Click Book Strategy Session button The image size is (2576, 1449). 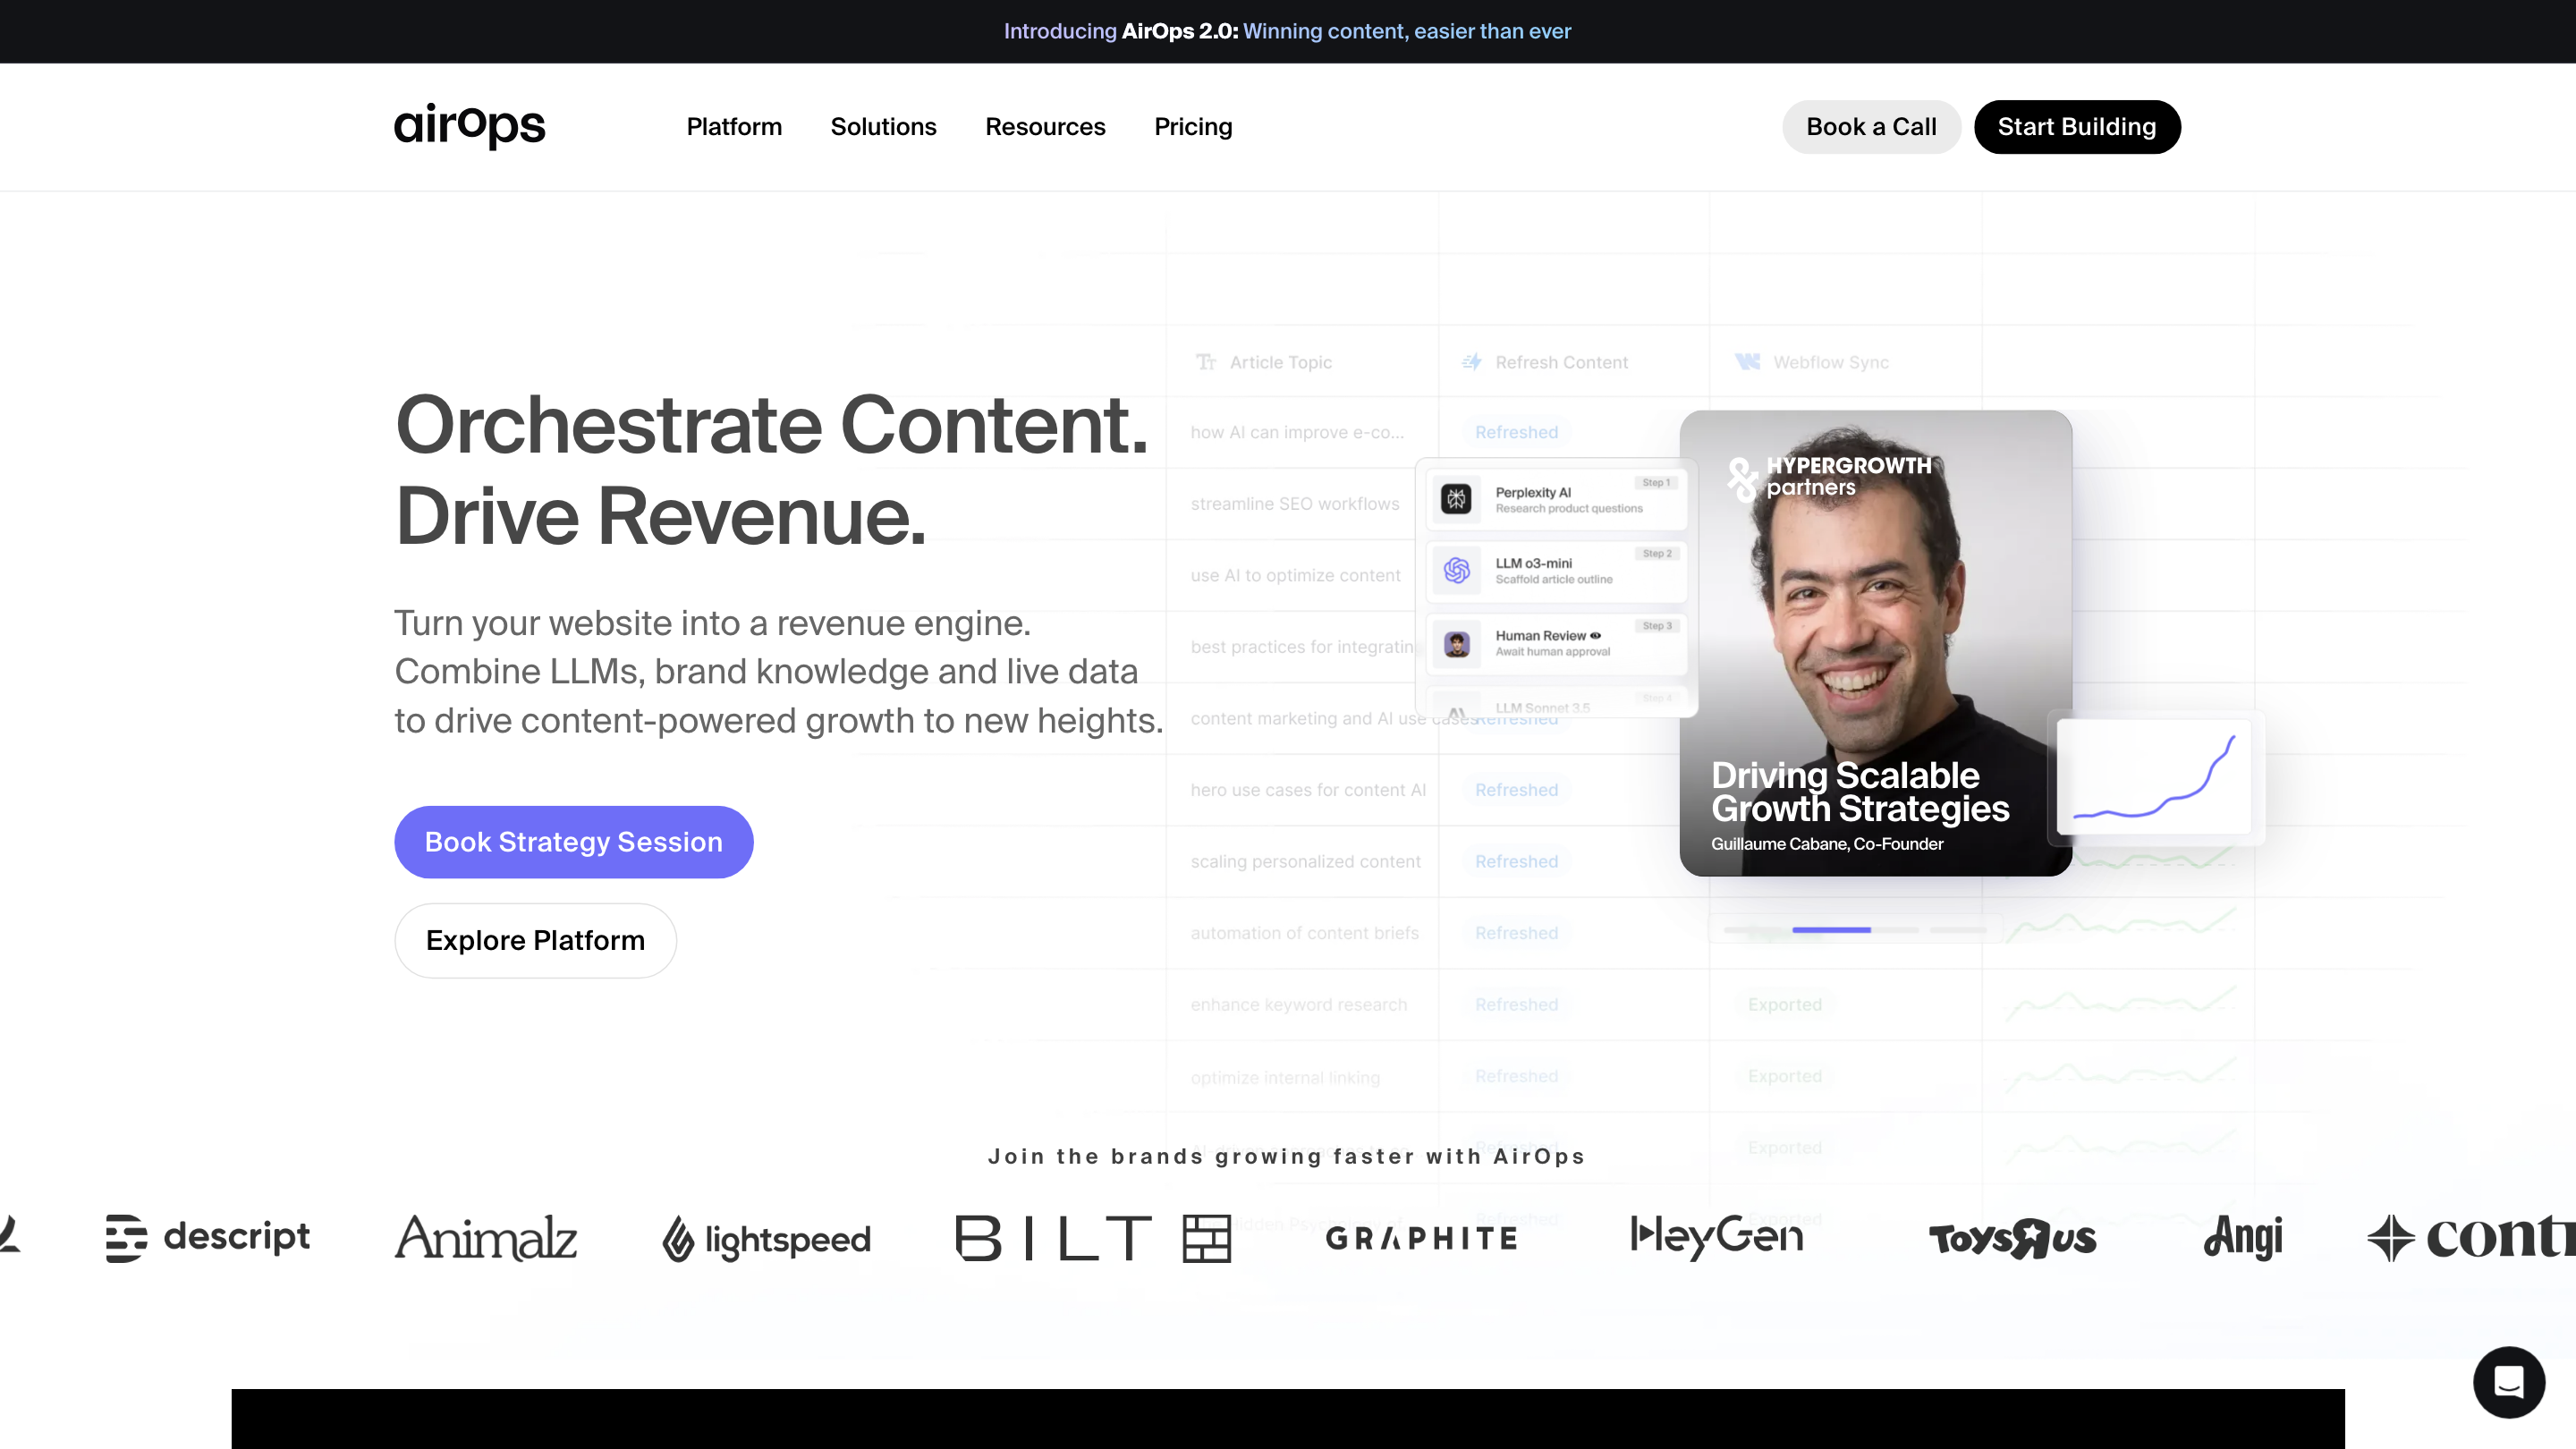(x=573, y=842)
